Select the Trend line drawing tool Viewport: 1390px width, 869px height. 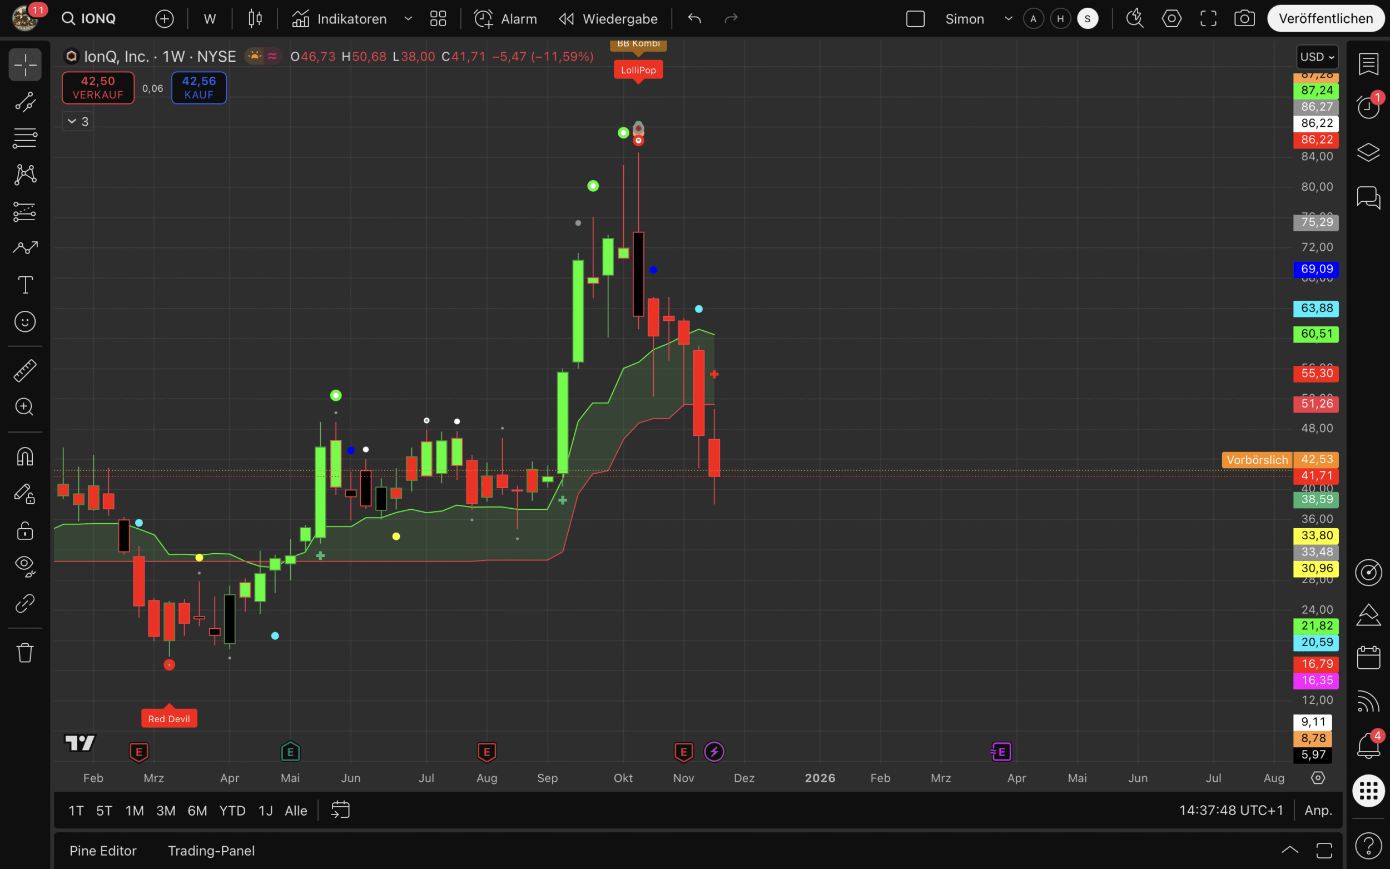pyautogui.click(x=24, y=102)
